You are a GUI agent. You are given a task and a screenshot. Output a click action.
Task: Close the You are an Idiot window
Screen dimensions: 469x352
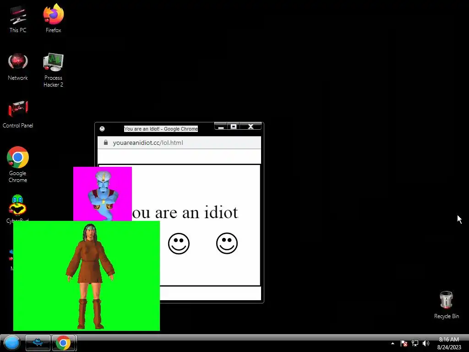[251, 126]
